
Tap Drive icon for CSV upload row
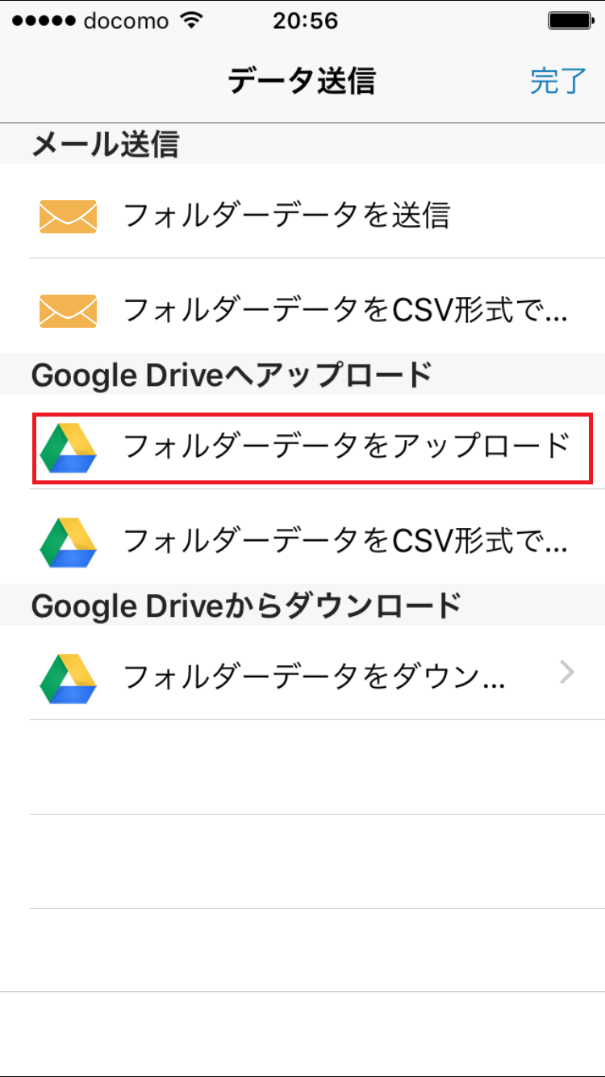[68, 542]
